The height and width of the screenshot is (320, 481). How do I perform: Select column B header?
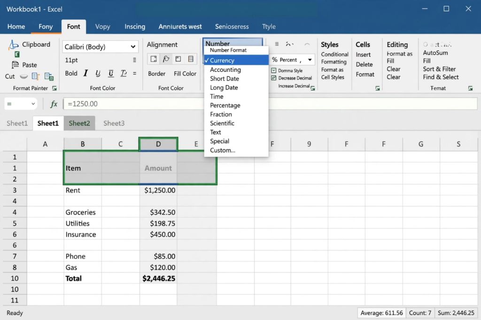coord(83,144)
